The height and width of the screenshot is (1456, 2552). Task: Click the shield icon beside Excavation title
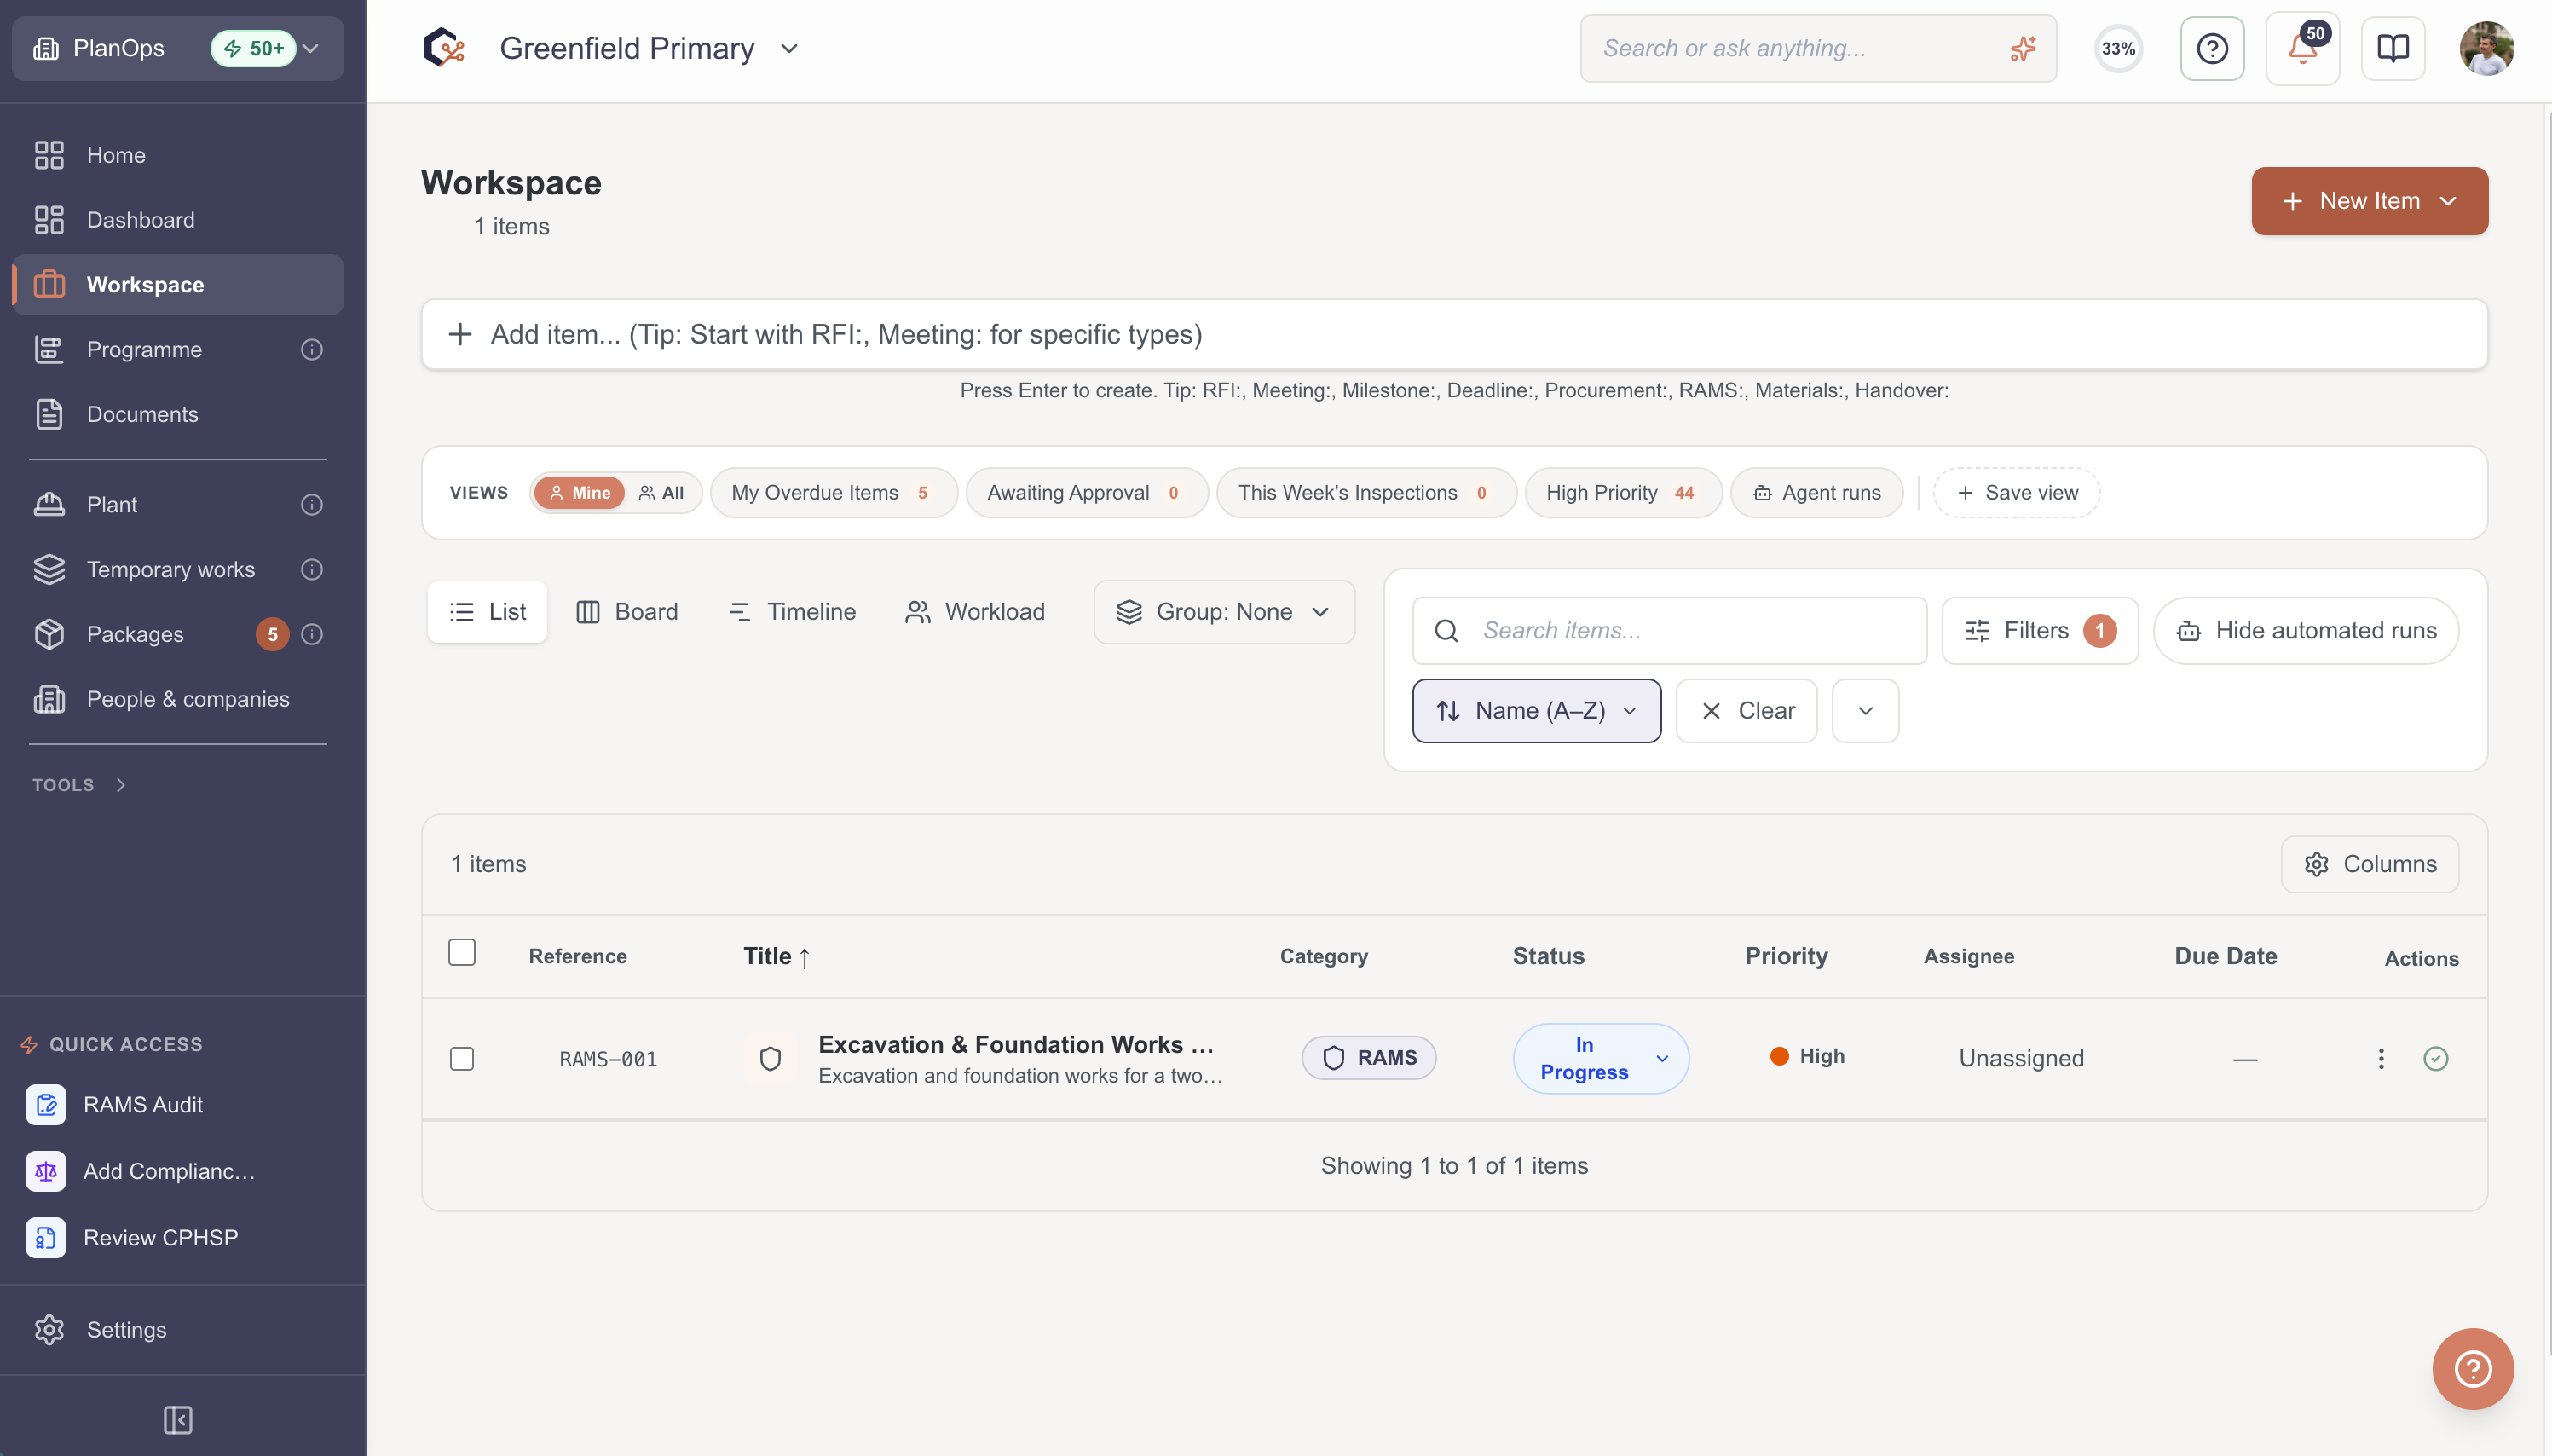[770, 1058]
